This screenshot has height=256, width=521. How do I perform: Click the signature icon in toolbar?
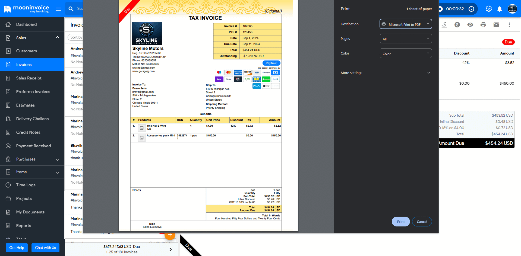(444, 25)
